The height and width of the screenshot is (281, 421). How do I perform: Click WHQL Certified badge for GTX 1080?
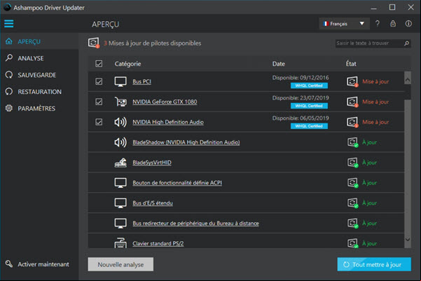tap(309, 106)
